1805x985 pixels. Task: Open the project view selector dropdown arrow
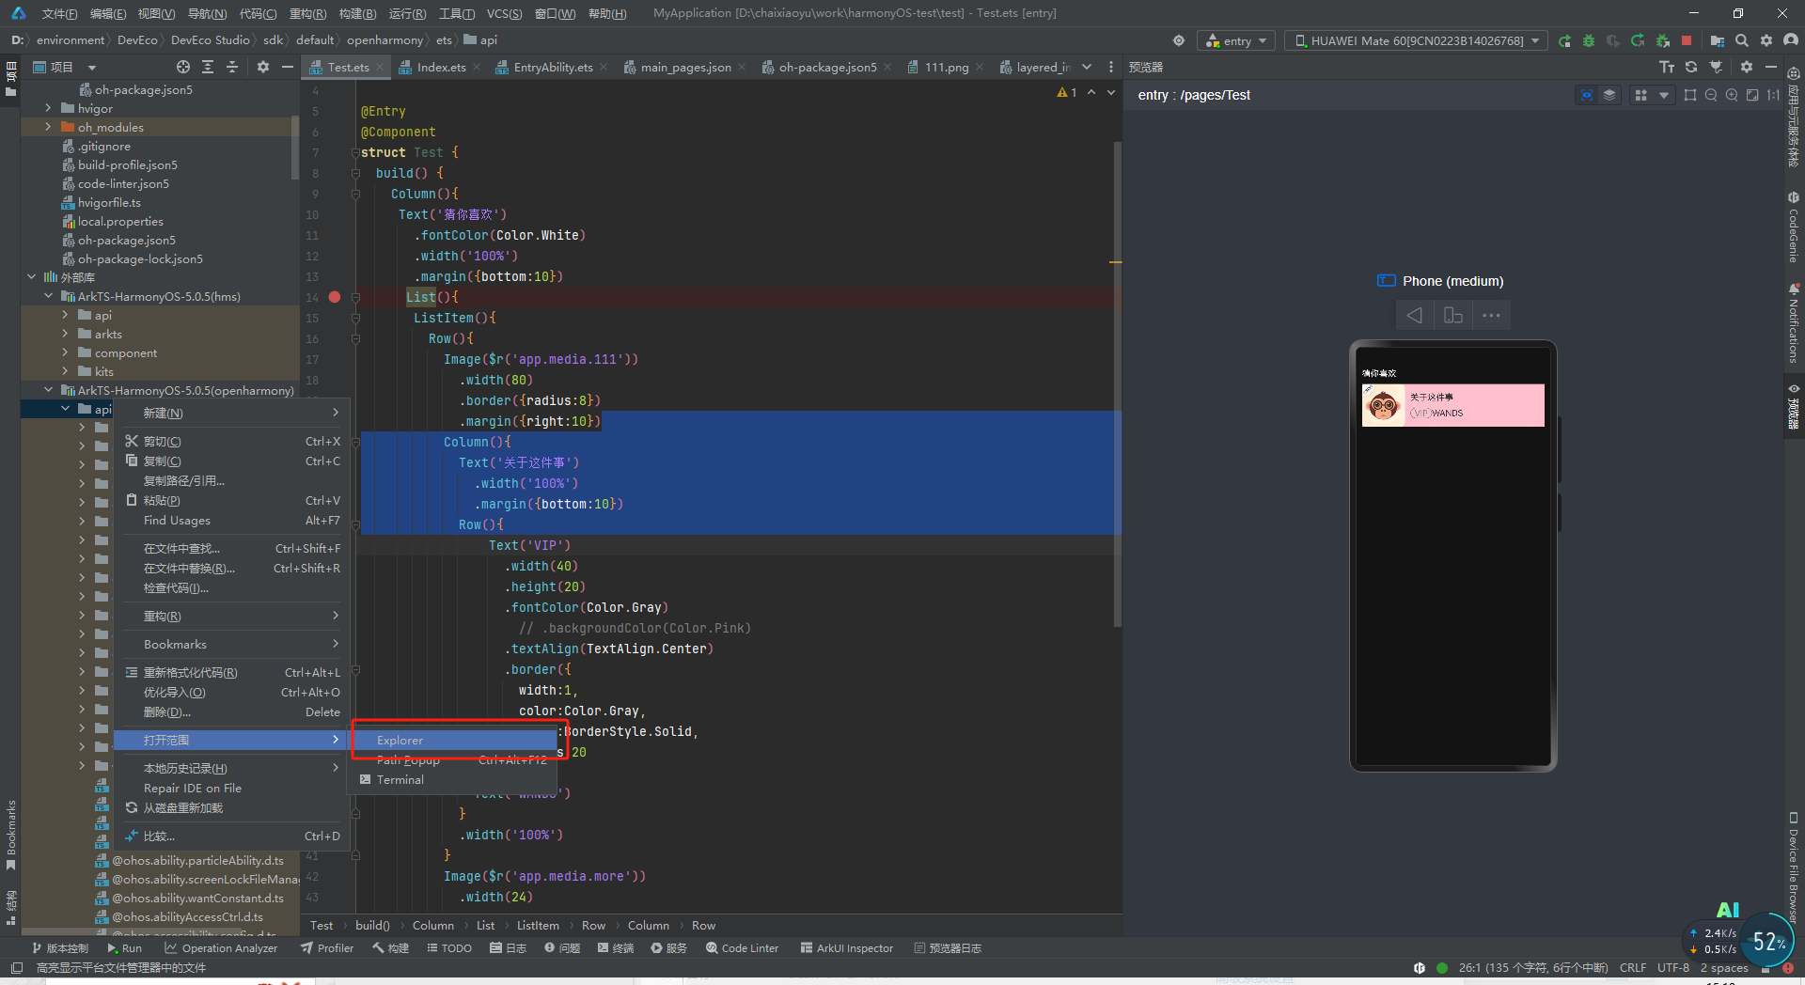[92, 68]
